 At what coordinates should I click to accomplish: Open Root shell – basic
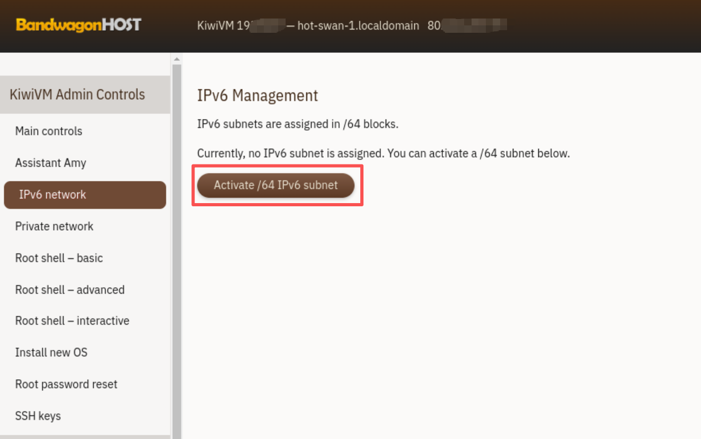coord(59,258)
